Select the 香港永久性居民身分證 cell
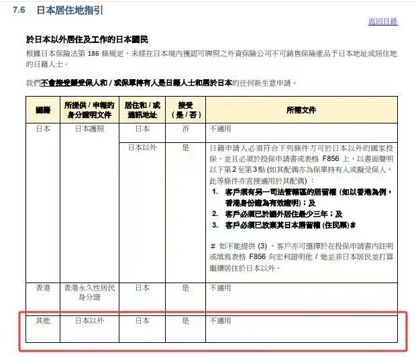 [89, 292]
